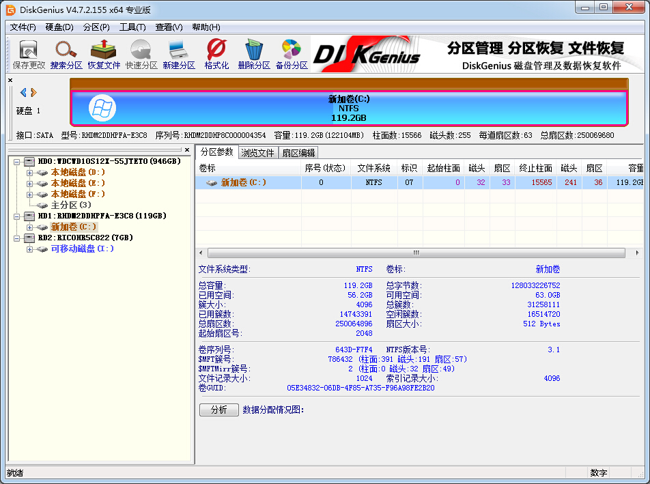Click the 分析 (Analyze) button
Image resolution: width=650 pixels, height=484 pixels.
[x=218, y=410]
